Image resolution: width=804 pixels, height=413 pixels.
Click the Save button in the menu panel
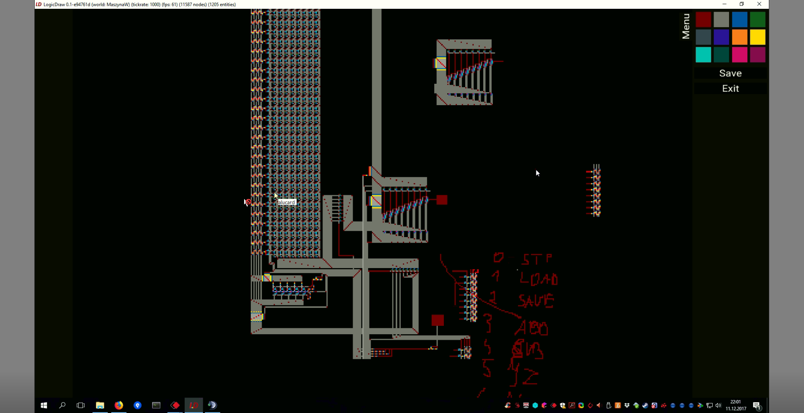pyautogui.click(x=730, y=73)
